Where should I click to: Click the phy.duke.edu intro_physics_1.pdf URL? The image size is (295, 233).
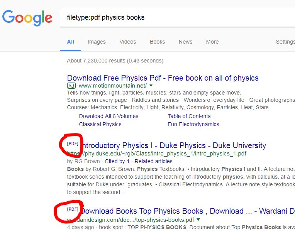tap(156, 154)
